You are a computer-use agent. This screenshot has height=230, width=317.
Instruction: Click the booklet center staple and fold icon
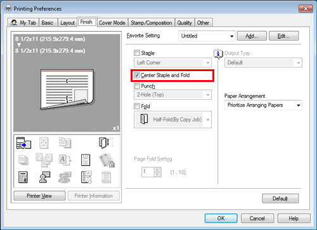click(106, 143)
